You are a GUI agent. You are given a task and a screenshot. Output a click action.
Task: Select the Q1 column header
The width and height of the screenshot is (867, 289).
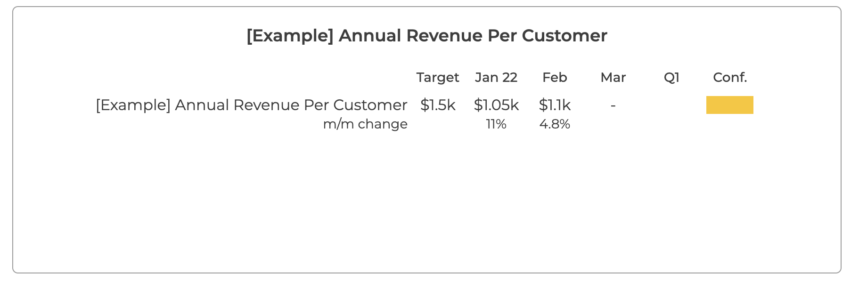click(x=671, y=77)
